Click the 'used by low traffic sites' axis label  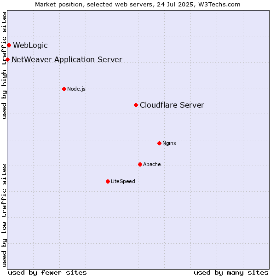coord(4,216)
